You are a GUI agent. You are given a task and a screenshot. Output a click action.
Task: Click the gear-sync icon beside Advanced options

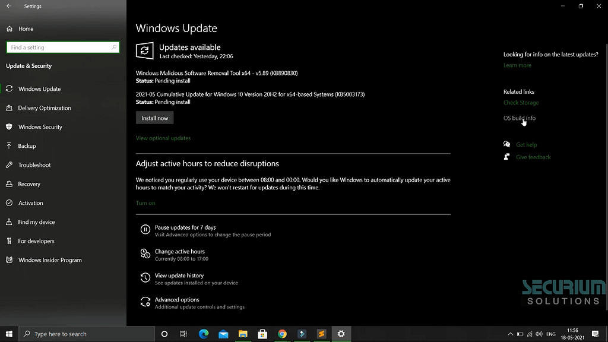pyautogui.click(x=145, y=302)
